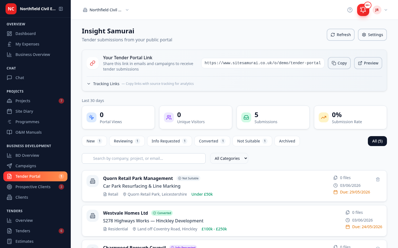This screenshot has height=248, width=398.
Task: Open the notifications bell
Action: pos(363,10)
